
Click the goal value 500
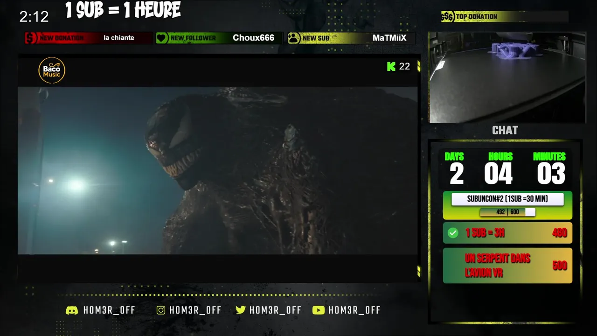(560, 266)
